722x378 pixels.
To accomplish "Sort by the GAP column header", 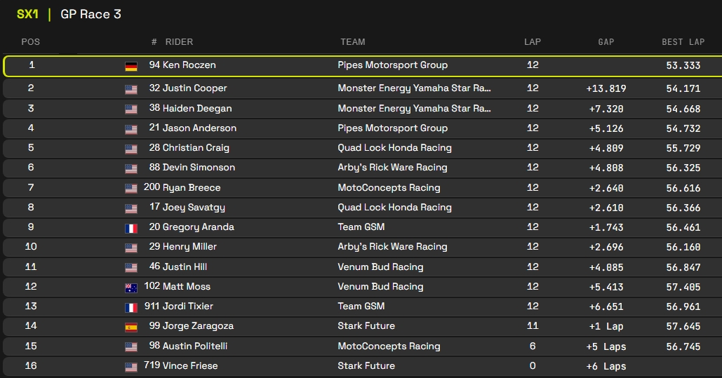I will pyautogui.click(x=606, y=42).
